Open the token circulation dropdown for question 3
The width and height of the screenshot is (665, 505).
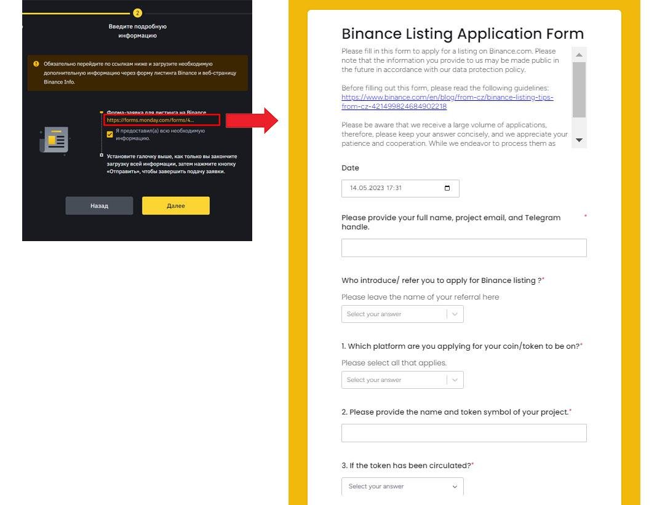coord(402,486)
